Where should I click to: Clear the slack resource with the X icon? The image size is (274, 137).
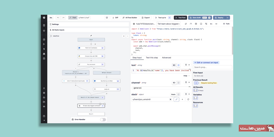[x=171, y=99]
